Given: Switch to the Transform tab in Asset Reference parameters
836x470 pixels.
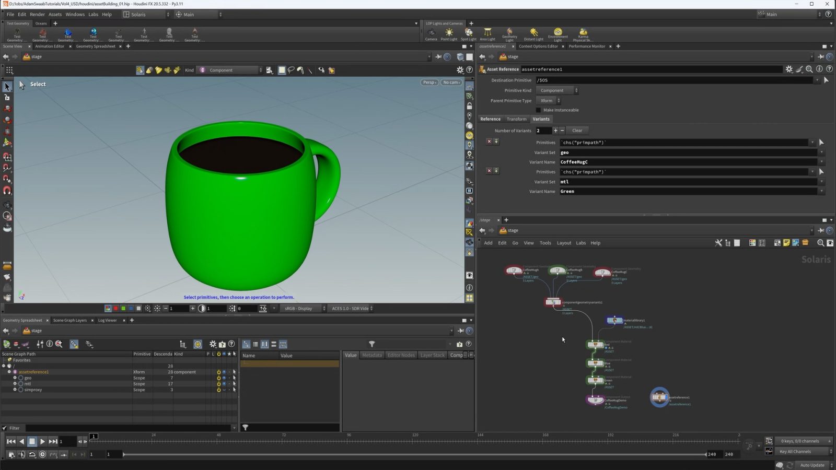Looking at the screenshot, I should 516,119.
